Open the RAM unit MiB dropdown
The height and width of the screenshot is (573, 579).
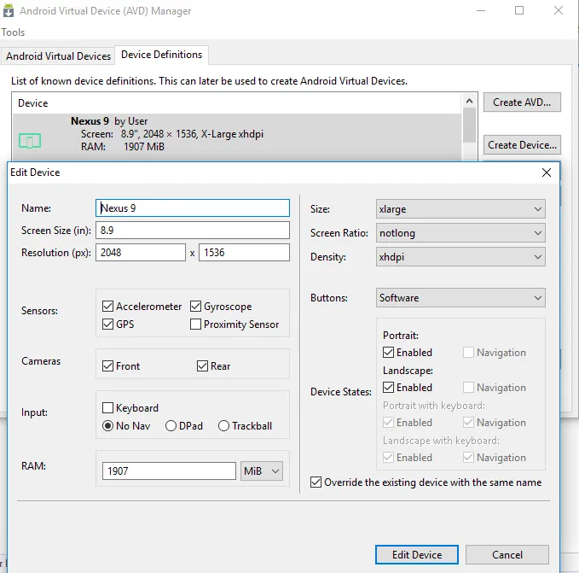(262, 471)
